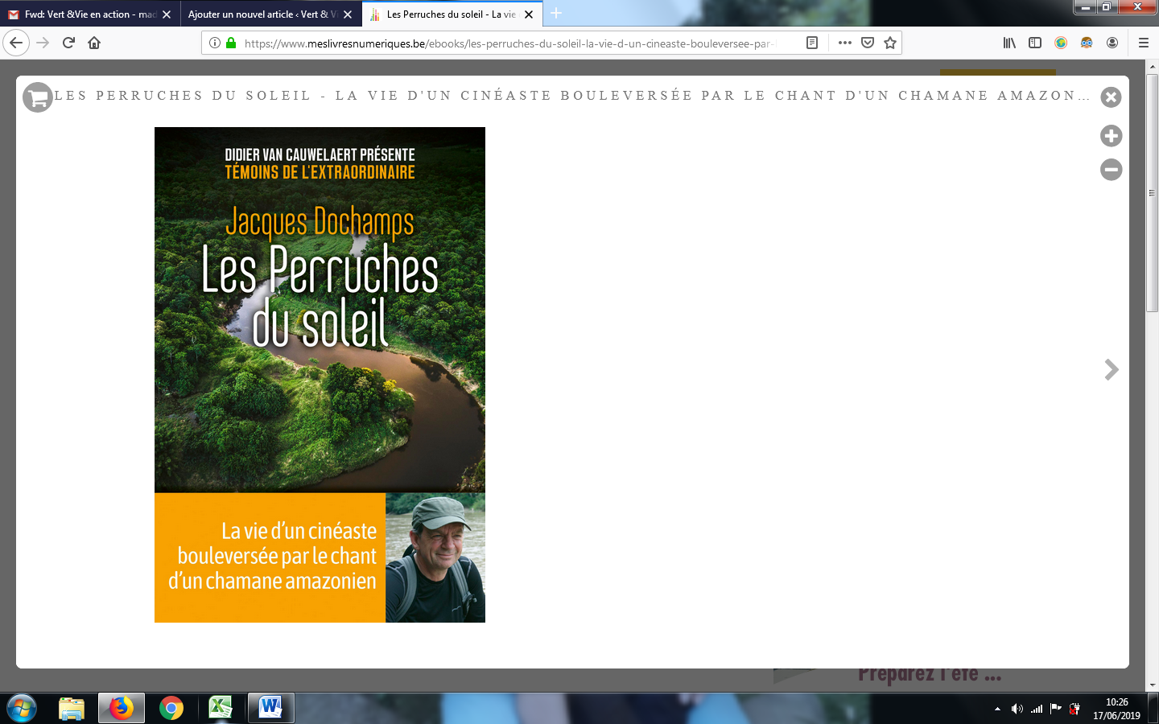This screenshot has height=724, width=1159.
Task: Open Word from the taskbar
Action: pyautogui.click(x=270, y=708)
